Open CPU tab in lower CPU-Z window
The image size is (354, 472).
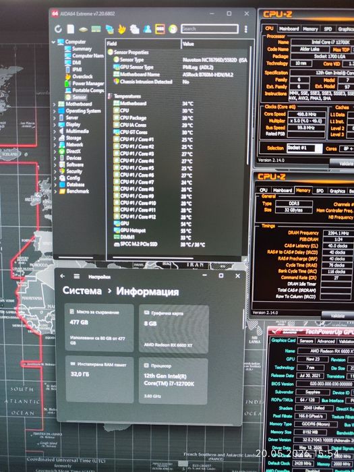point(264,190)
